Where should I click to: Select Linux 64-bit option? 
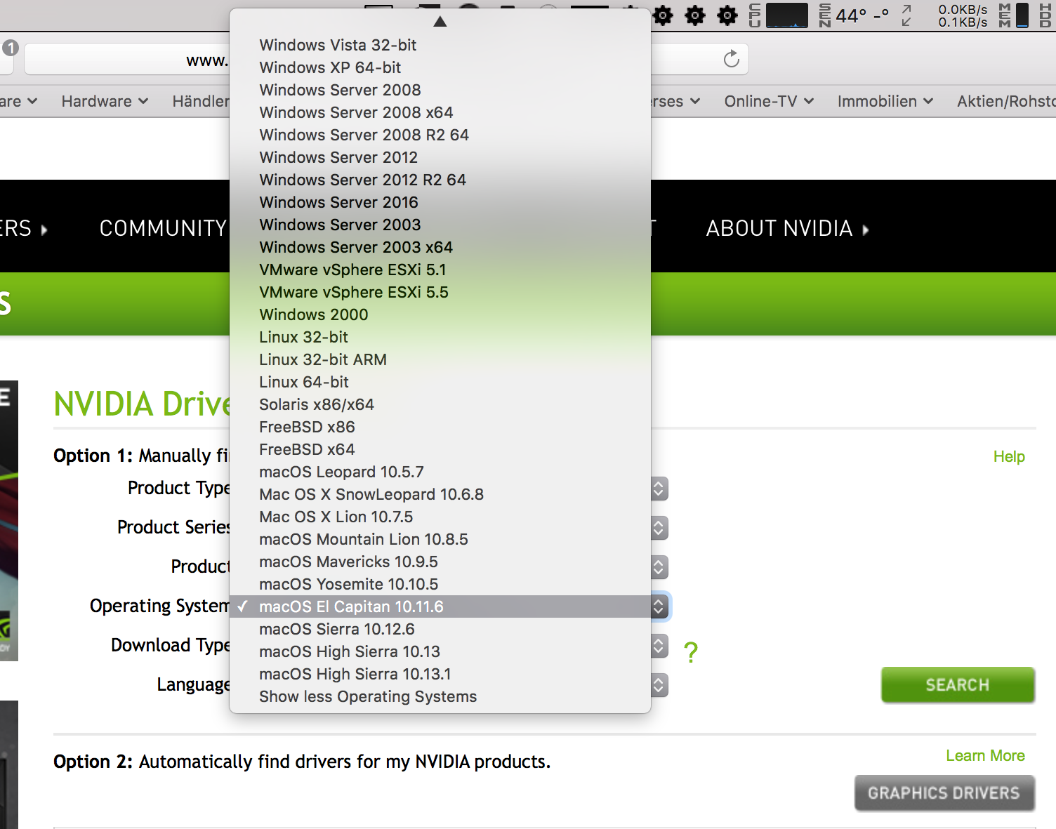440,382
